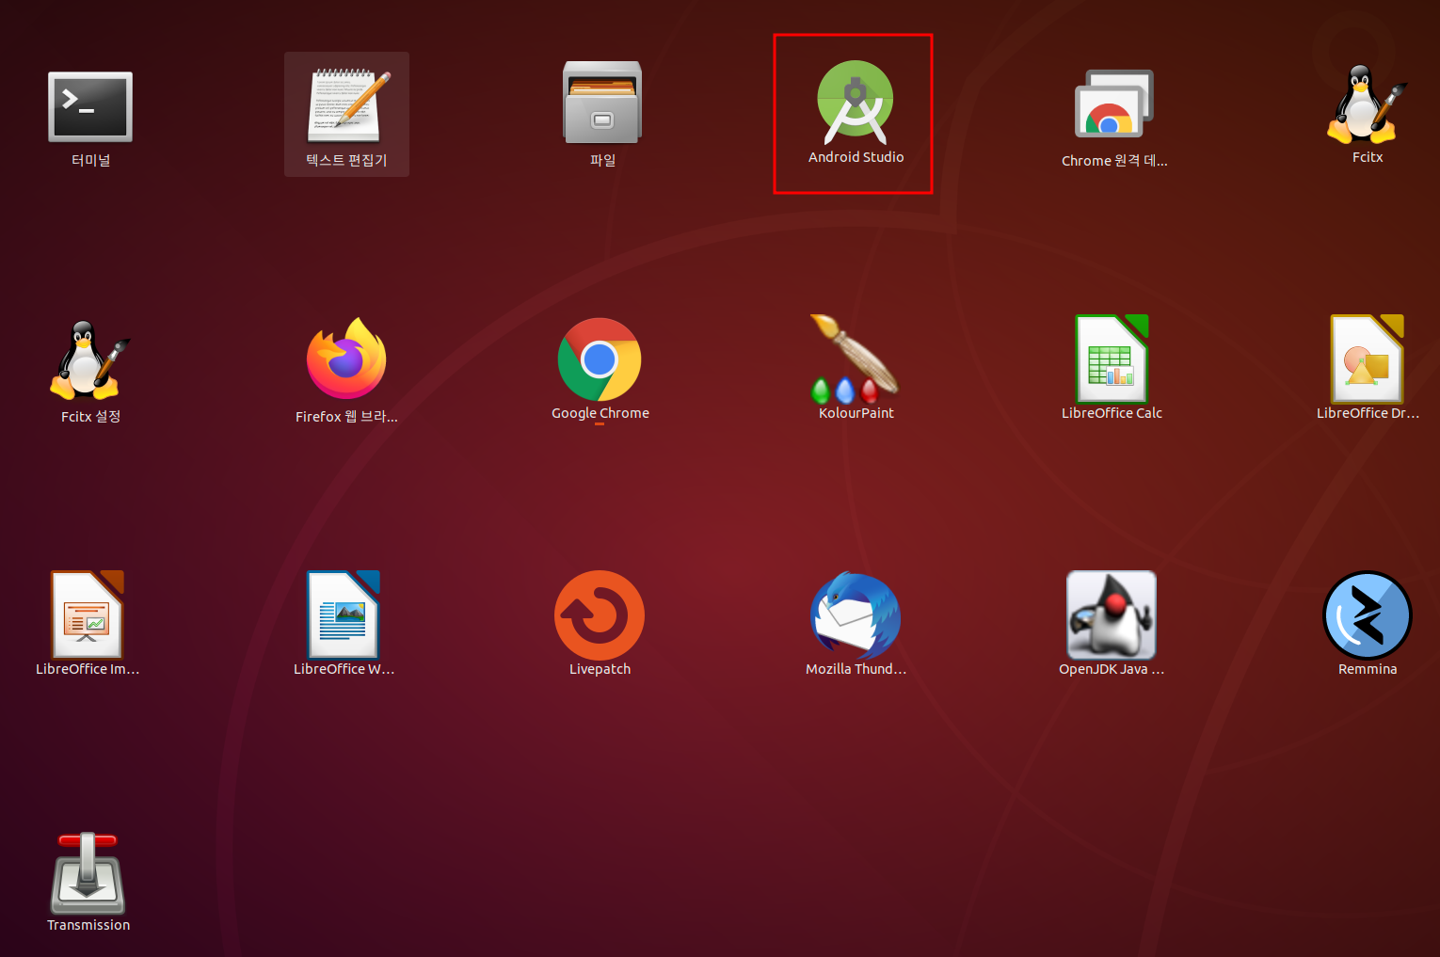Open LibreOffice Impress
The width and height of the screenshot is (1440, 957).
point(88,614)
